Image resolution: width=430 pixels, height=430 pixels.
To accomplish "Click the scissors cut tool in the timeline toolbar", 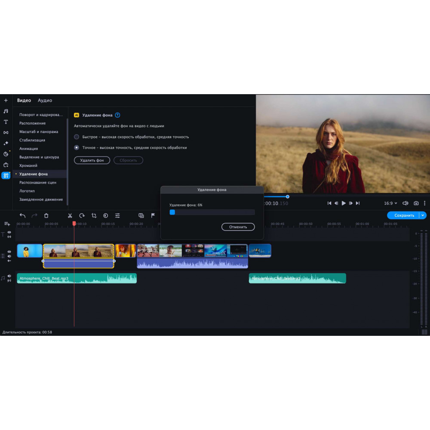I will [70, 215].
